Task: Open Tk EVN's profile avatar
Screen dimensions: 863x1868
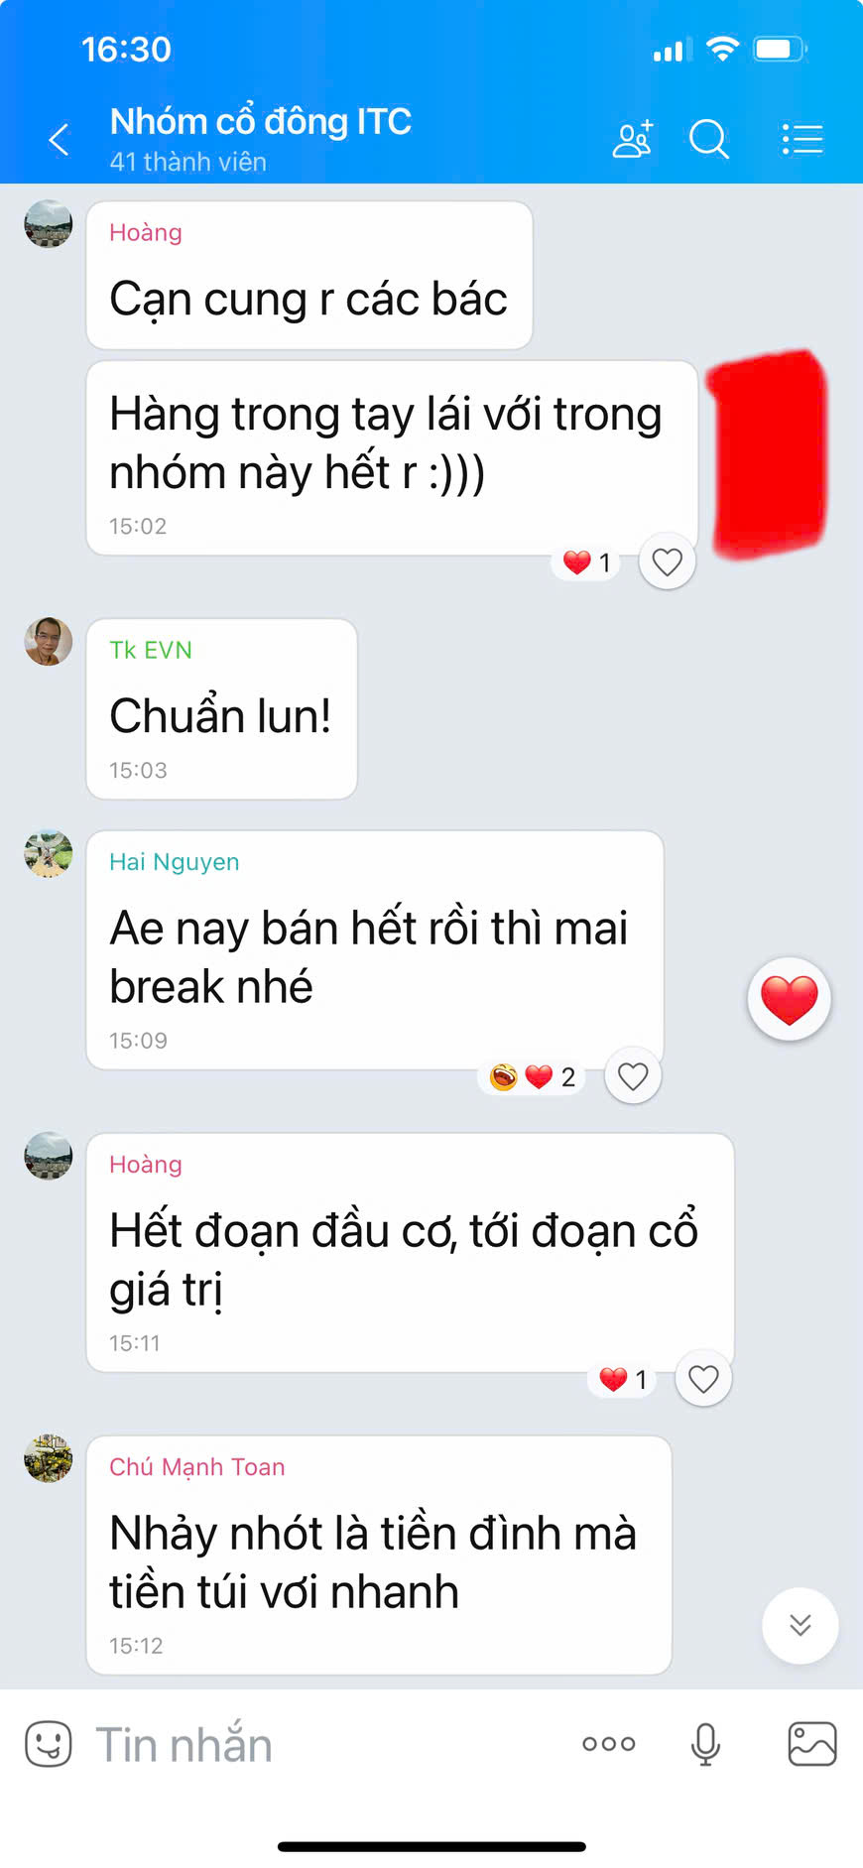Action: click(49, 641)
